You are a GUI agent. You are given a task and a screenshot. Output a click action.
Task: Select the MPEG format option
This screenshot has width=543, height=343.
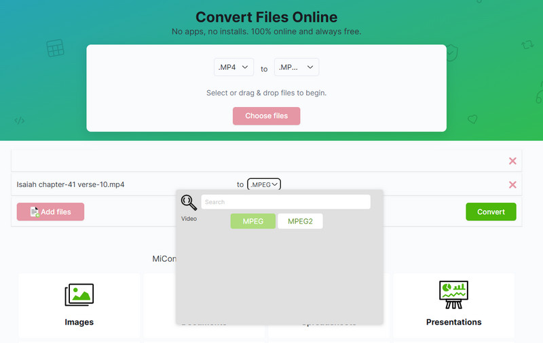(252, 221)
